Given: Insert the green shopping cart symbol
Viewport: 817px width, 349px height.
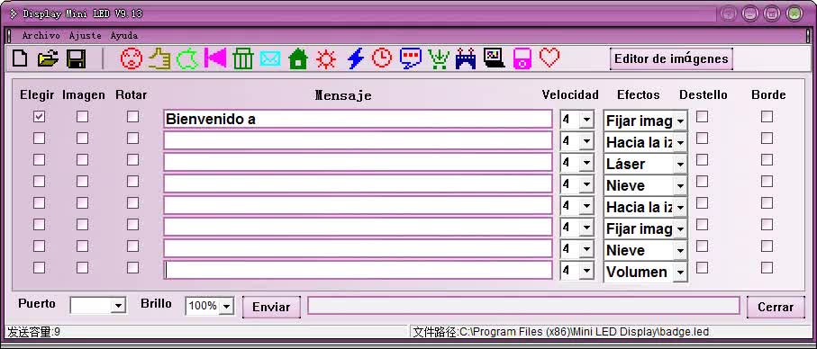Looking at the screenshot, I should click(x=439, y=58).
